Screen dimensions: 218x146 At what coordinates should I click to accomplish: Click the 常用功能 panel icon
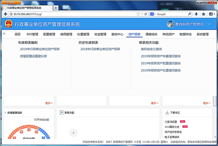pyautogui.click(x=62, y=112)
